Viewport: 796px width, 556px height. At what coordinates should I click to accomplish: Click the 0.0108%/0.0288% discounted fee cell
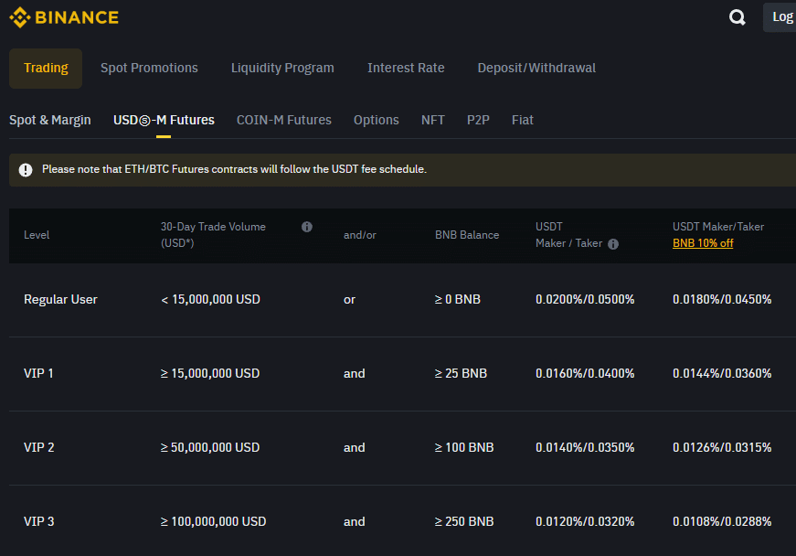pyautogui.click(x=722, y=522)
